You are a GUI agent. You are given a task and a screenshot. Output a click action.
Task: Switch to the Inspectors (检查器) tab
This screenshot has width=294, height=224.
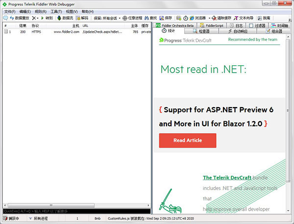point(203,31)
